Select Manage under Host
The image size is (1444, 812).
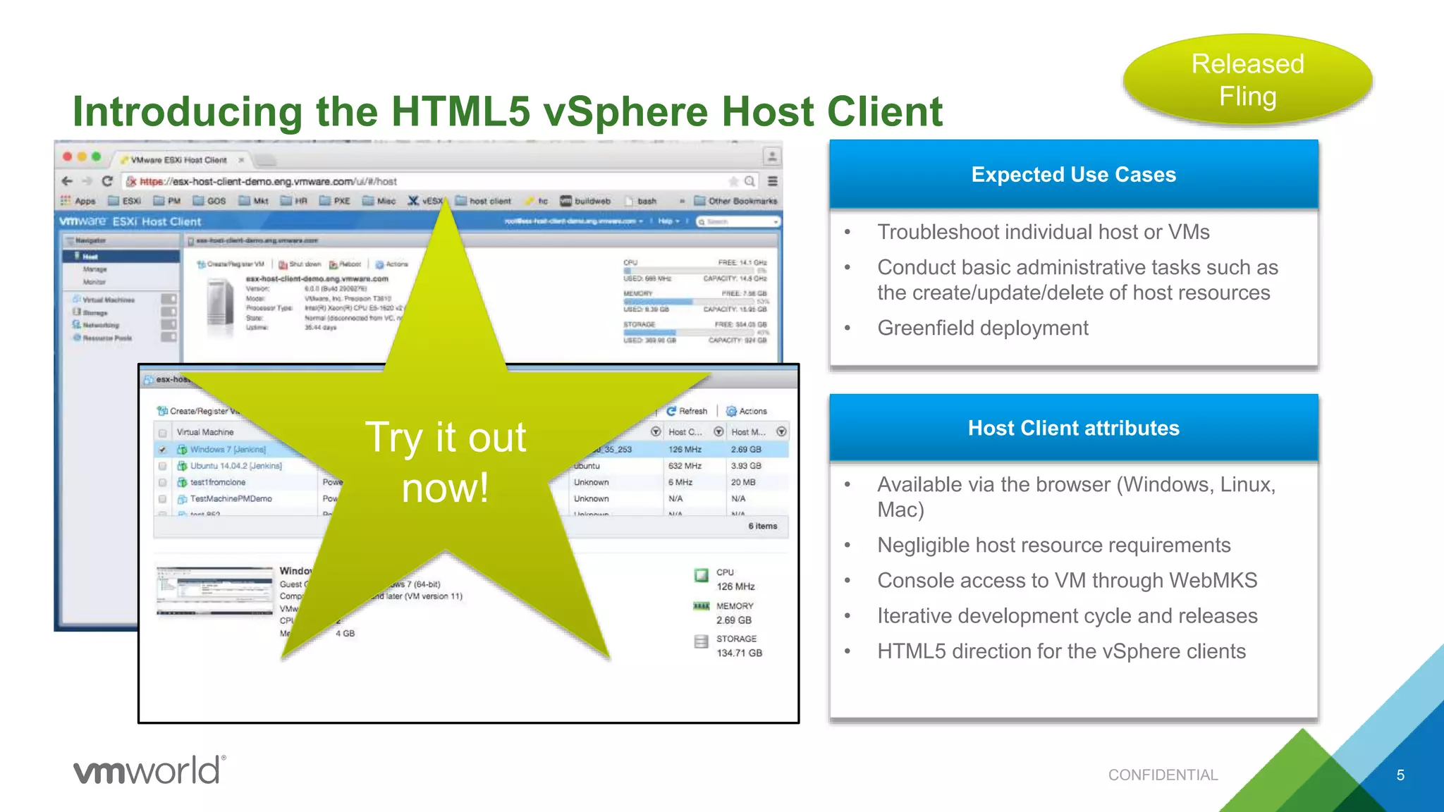(x=95, y=269)
